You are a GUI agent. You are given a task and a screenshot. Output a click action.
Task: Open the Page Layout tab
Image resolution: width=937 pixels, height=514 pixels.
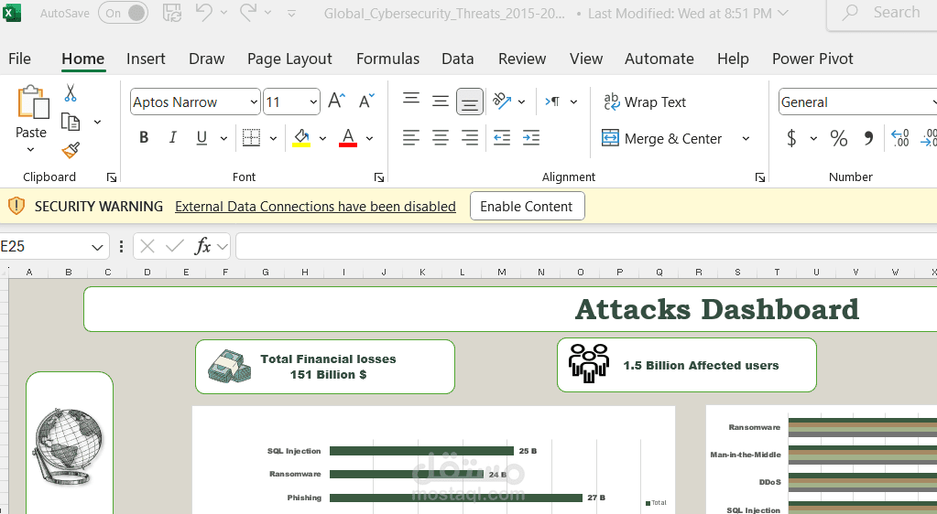[x=289, y=59]
